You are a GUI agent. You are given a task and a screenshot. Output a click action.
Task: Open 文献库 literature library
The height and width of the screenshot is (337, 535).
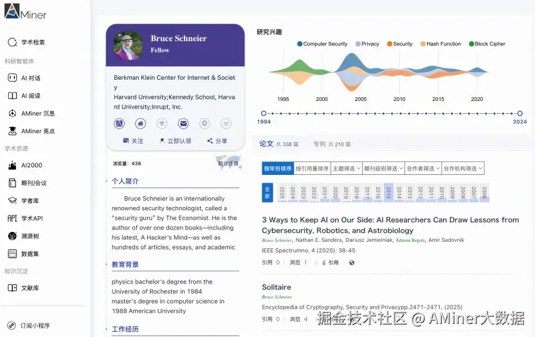pos(24,288)
